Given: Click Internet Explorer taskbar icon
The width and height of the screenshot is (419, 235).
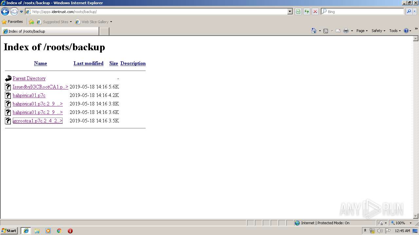Looking at the screenshot, I should pos(26,231).
